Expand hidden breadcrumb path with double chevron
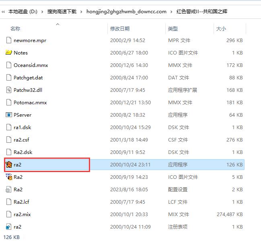Viewport: 261px width, 241px height. click(3, 12)
